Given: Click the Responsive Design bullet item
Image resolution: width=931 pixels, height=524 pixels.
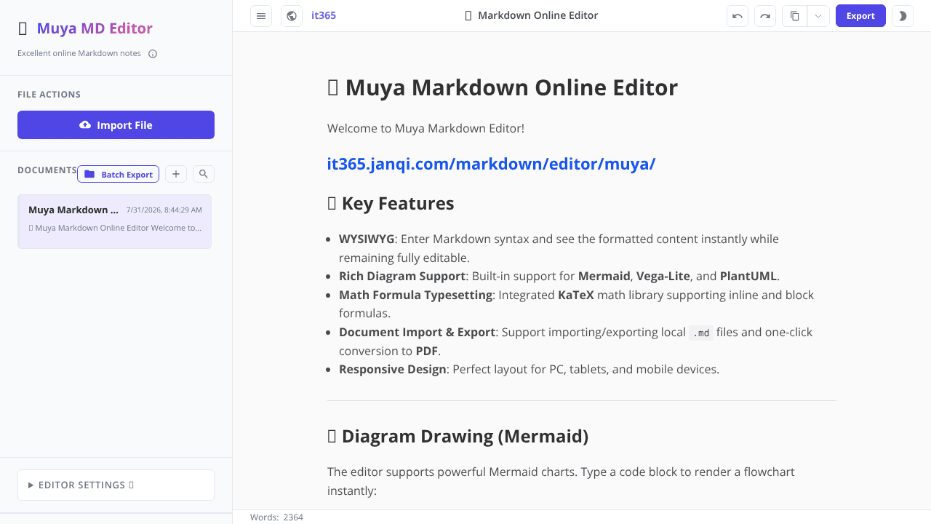Looking at the screenshot, I should point(529,369).
